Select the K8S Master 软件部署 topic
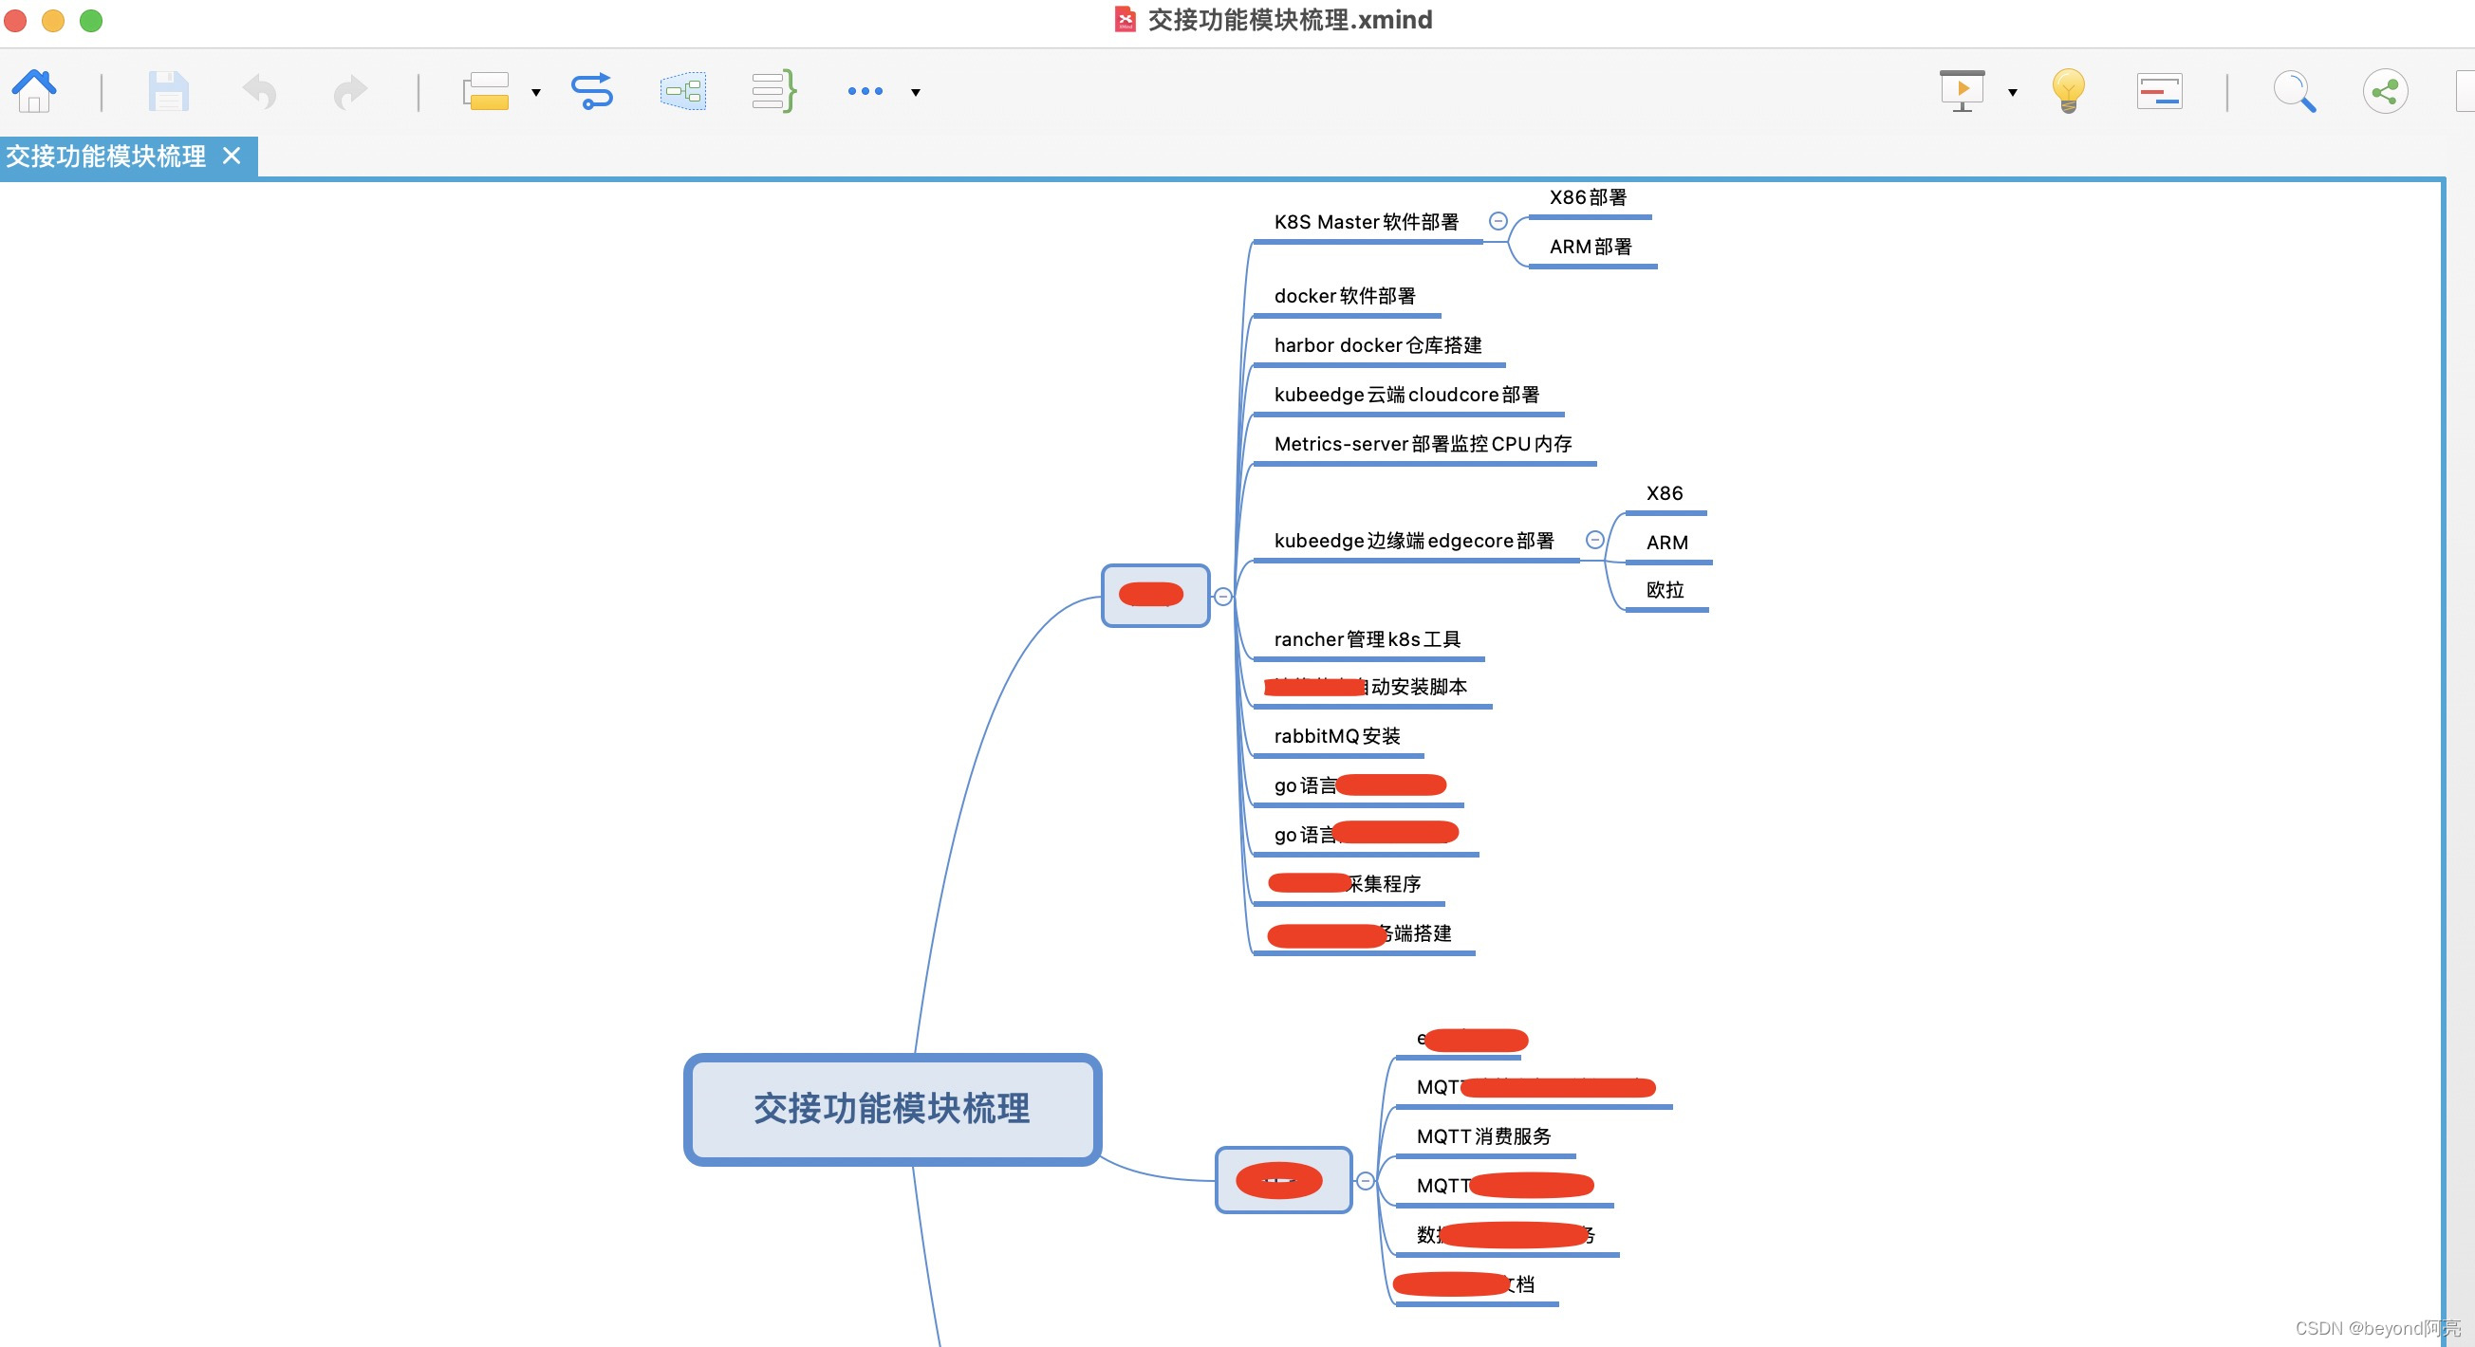The width and height of the screenshot is (2475, 1347). (1366, 223)
